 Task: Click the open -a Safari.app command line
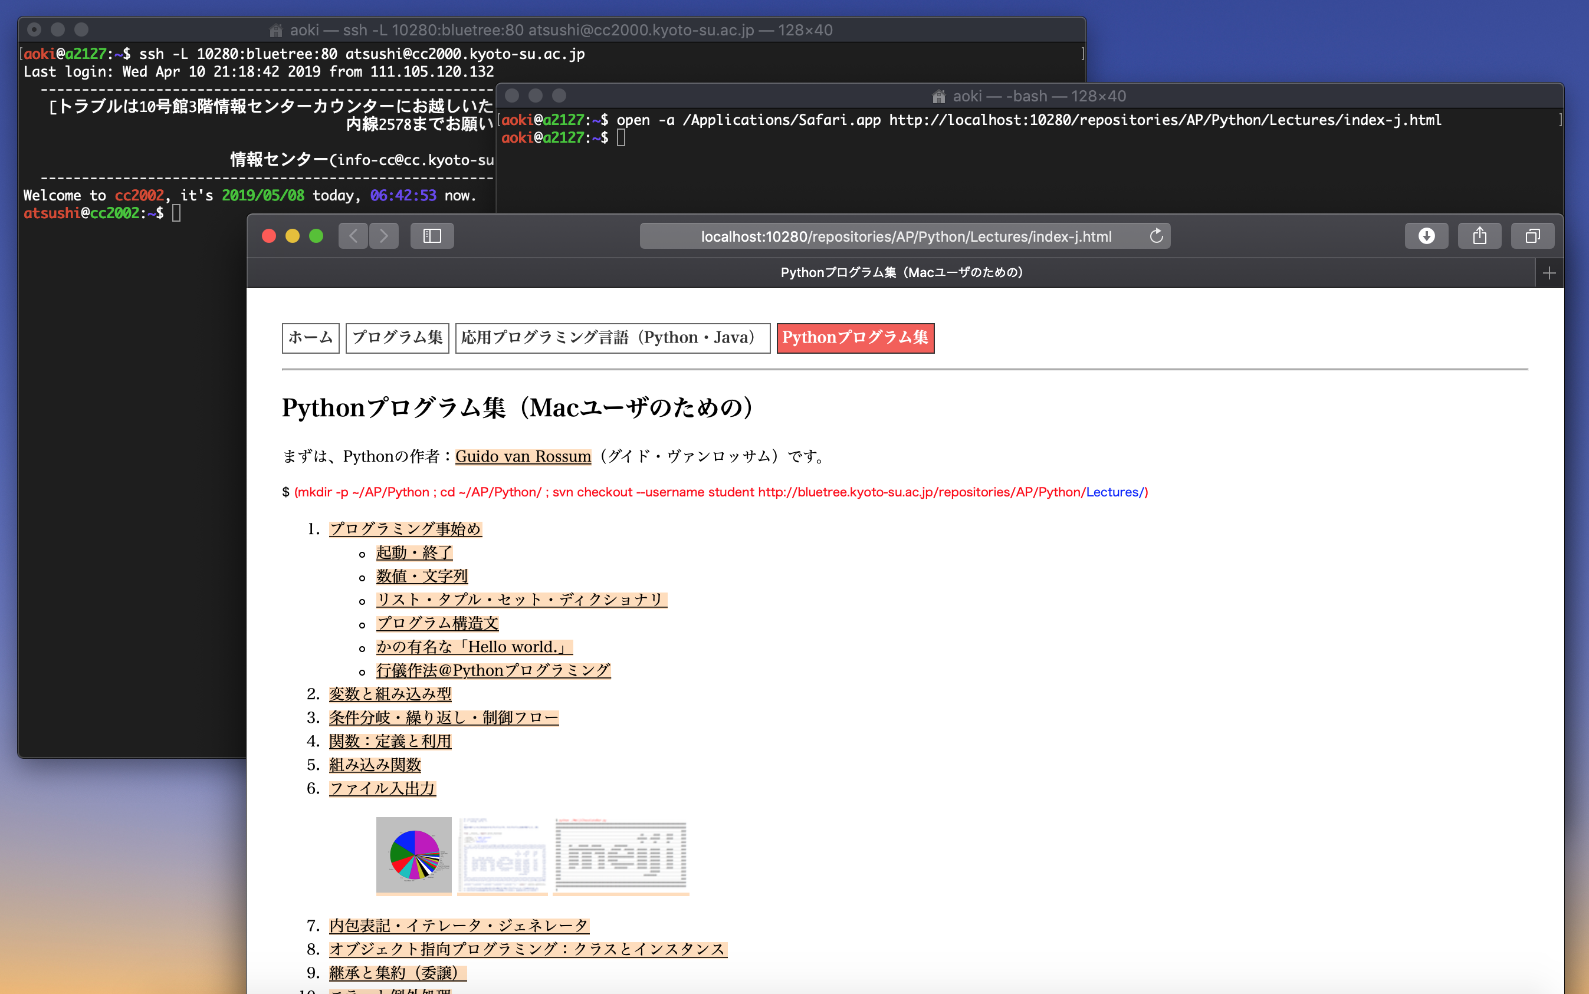tap(1029, 120)
